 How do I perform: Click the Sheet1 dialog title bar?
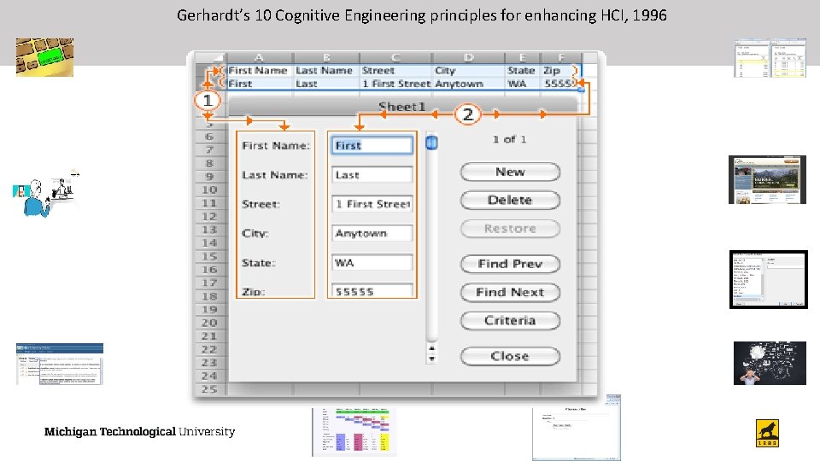[x=402, y=107]
